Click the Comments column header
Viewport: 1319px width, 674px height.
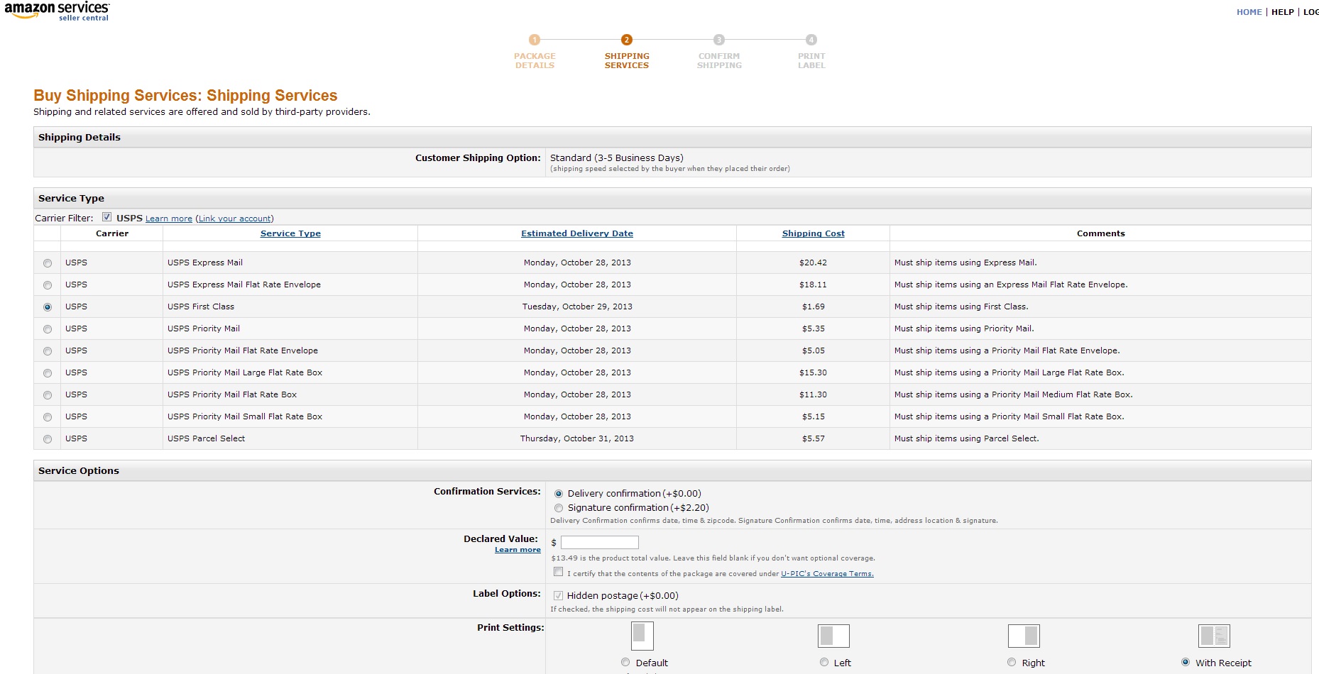[1100, 233]
